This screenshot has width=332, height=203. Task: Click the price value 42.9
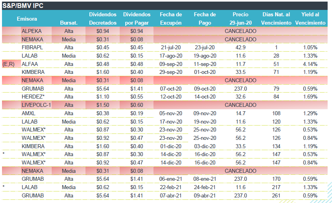coord(241,47)
